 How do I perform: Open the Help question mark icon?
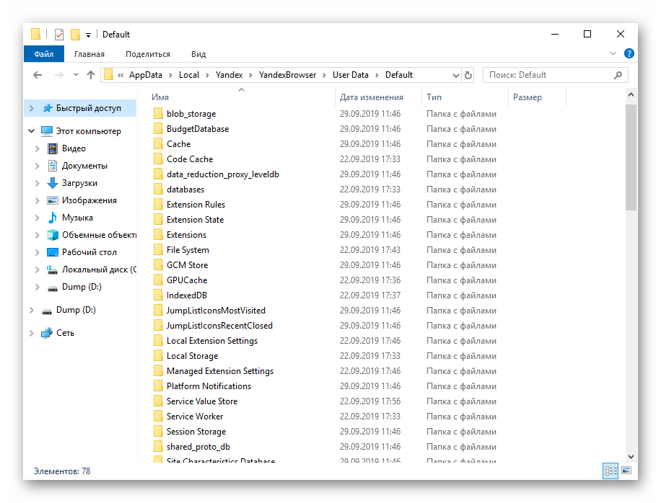(x=629, y=54)
